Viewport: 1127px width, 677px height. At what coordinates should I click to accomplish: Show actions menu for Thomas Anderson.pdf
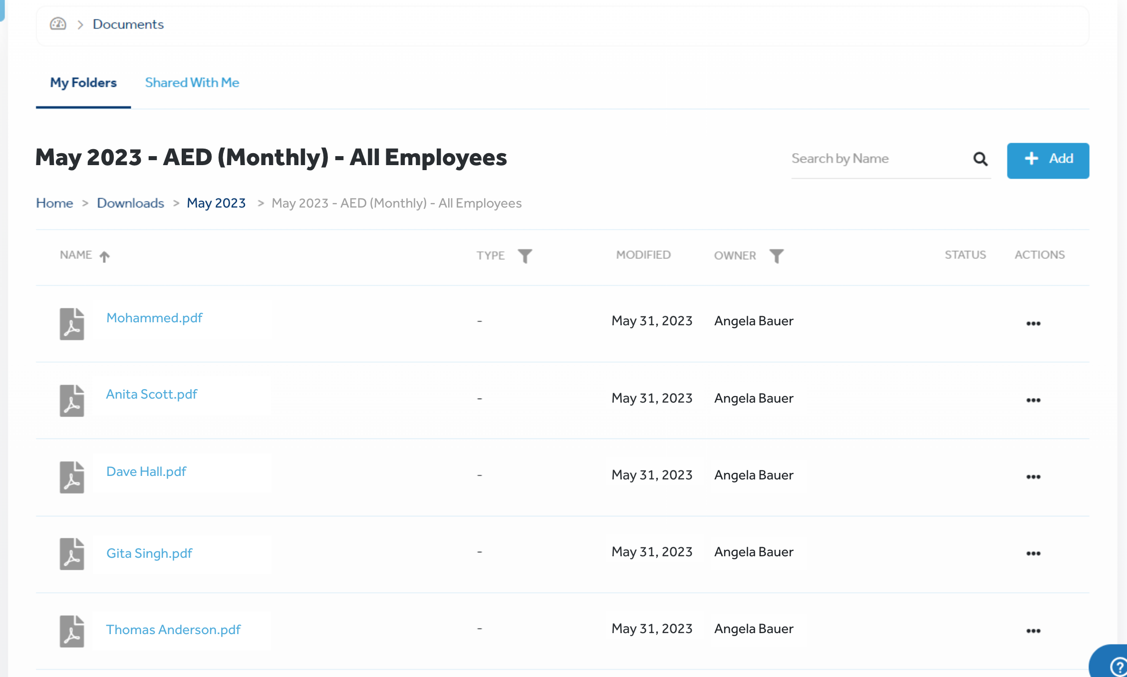[1033, 631]
